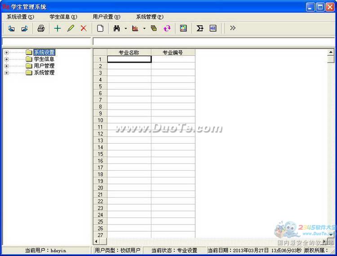Screen dimensions: 337x256
Task: Click the purple refresh arrows icon
Action: click(x=167, y=28)
